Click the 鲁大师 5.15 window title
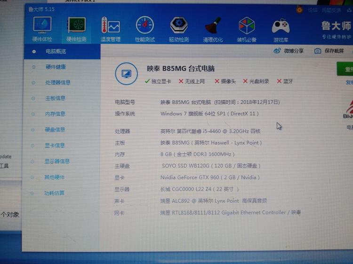The height and width of the screenshot is (264, 353). (x=41, y=9)
